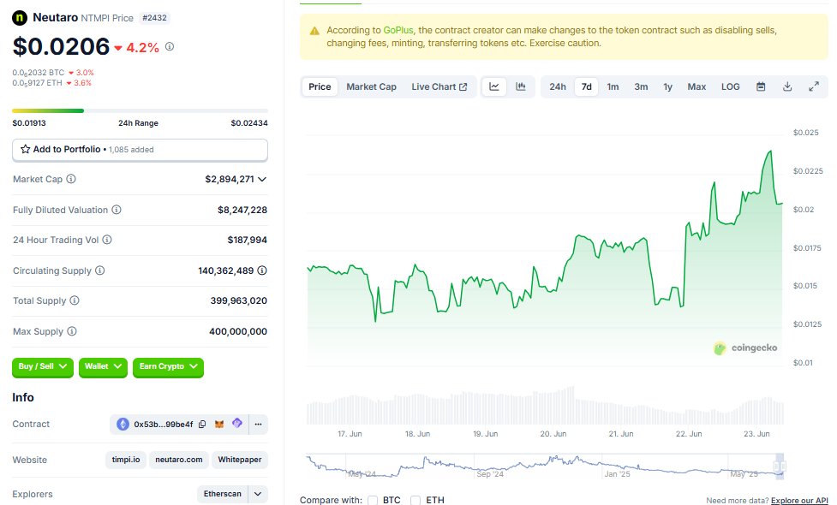Viewport: 837px width, 505px height.
Task: Open the Whitepaper link
Action: pos(240,460)
